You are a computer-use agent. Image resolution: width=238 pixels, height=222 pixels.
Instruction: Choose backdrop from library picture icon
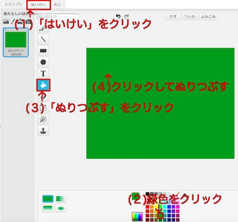6,22
